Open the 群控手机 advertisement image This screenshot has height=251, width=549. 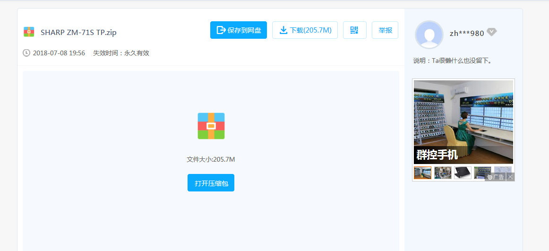[463, 121]
